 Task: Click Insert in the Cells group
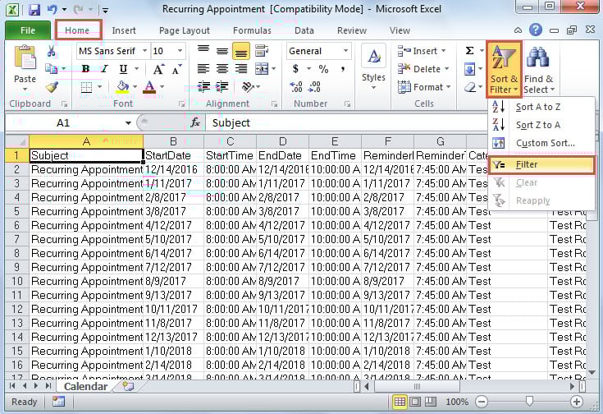click(x=421, y=51)
